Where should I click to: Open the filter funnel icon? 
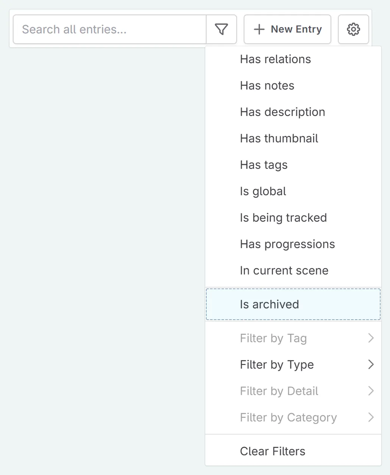[222, 29]
